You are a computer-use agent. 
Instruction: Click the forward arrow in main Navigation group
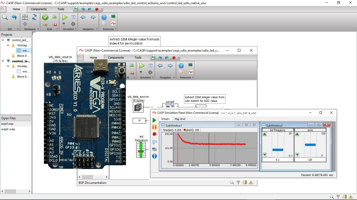93,17
